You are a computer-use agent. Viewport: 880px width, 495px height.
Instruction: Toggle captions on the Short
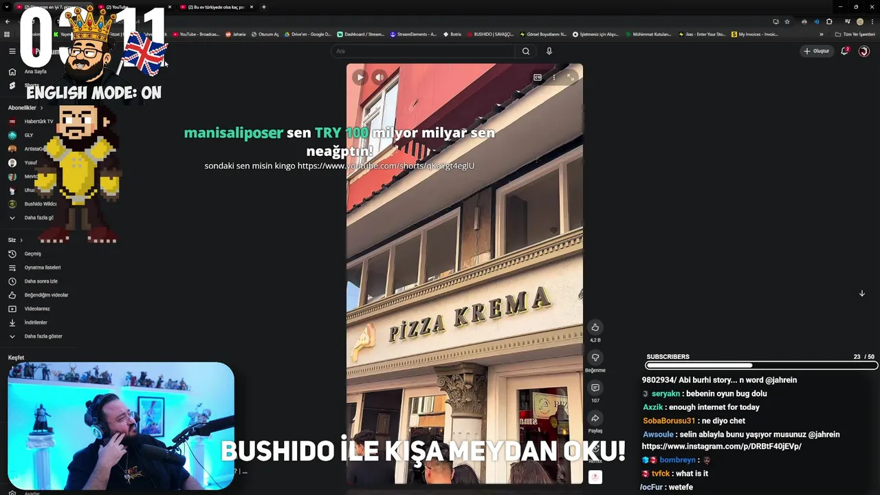point(538,78)
